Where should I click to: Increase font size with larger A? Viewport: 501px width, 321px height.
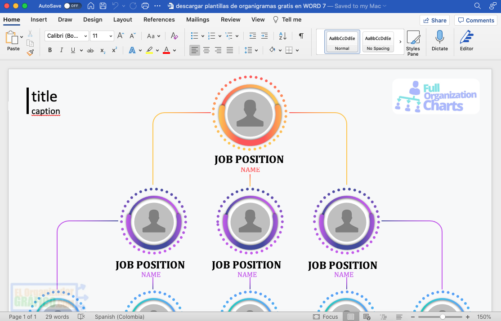point(121,36)
